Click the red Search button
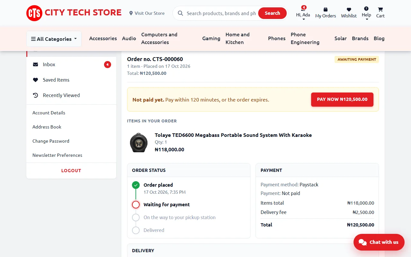This screenshot has width=411, height=257. tap(272, 13)
